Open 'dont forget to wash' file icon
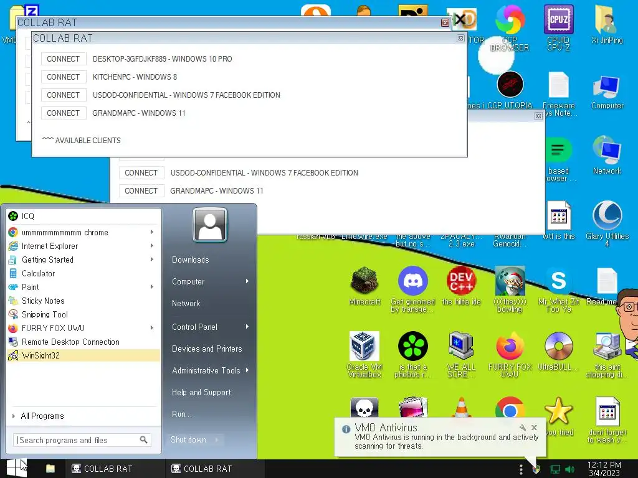 pyautogui.click(x=607, y=420)
